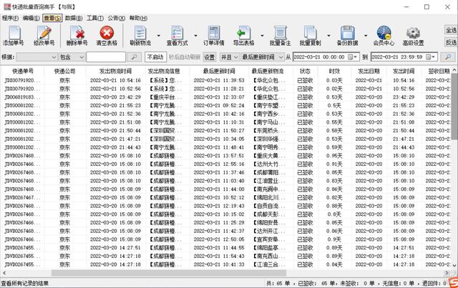The height and width of the screenshot is (288, 458).
Task: Click the 【东莞桥头 logistics cell
Action: (x=269, y=131)
